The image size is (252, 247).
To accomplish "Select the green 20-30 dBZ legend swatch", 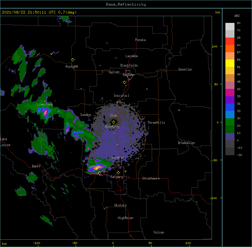I will click(230, 122).
